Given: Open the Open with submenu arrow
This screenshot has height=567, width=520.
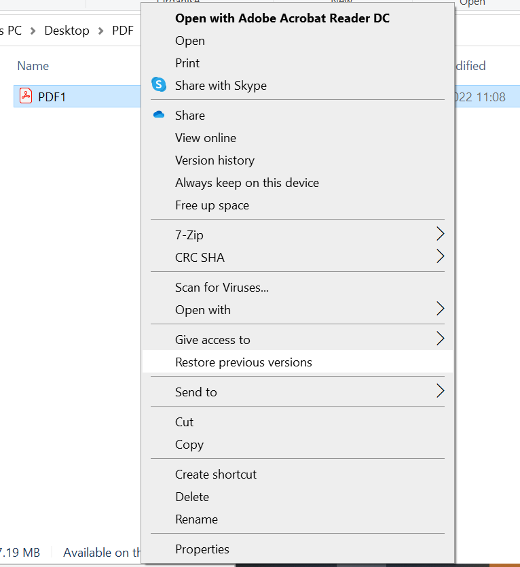Looking at the screenshot, I should [440, 309].
